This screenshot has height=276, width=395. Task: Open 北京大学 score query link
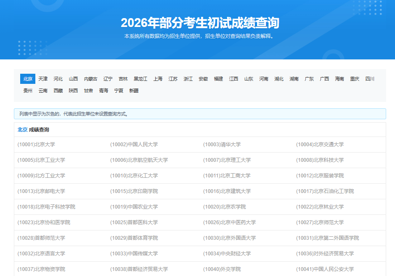pyautogui.click(x=37, y=144)
